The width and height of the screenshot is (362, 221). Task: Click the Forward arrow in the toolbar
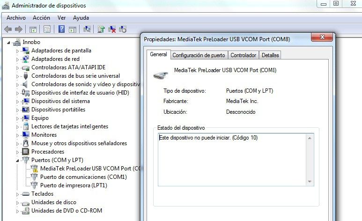(18, 29)
